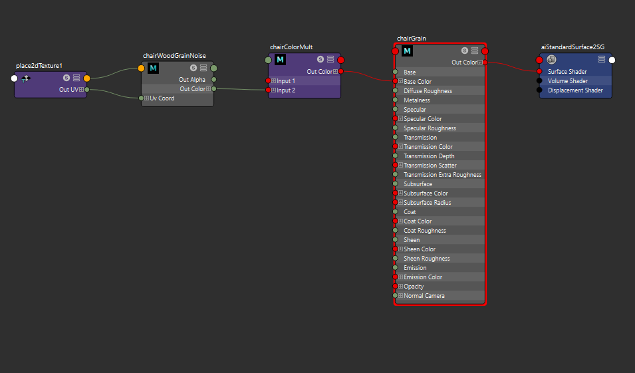The image size is (635, 373).
Task: Expand the Uv Coord attribute
Action: 147,98
